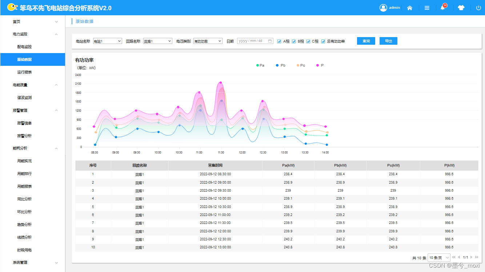Click the 日期 date input field
The height and width of the screenshot is (272, 485).
(x=256, y=41)
